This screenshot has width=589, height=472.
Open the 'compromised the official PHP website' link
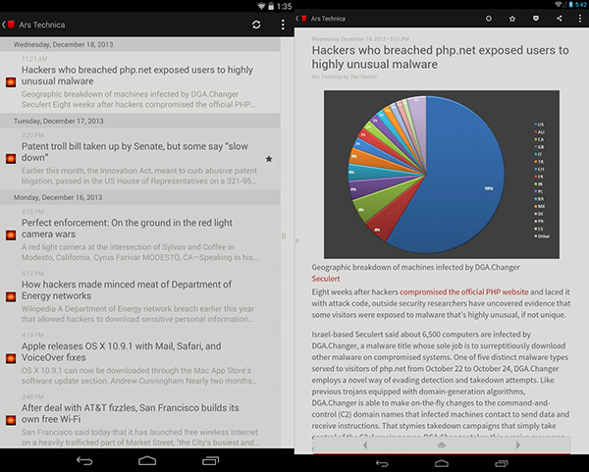click(x=464, y=291)
